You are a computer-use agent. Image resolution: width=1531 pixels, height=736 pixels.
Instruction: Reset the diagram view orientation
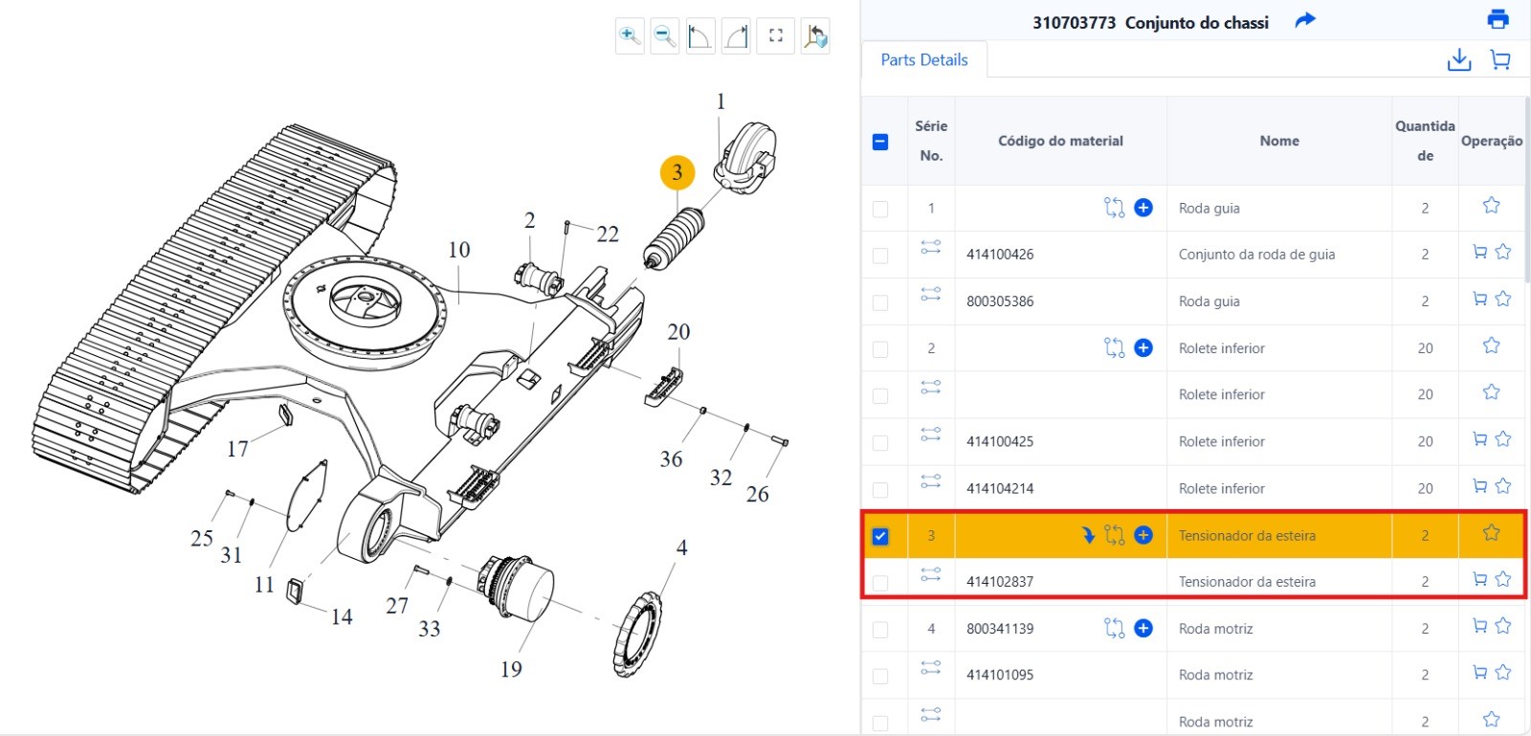(814, 36)
